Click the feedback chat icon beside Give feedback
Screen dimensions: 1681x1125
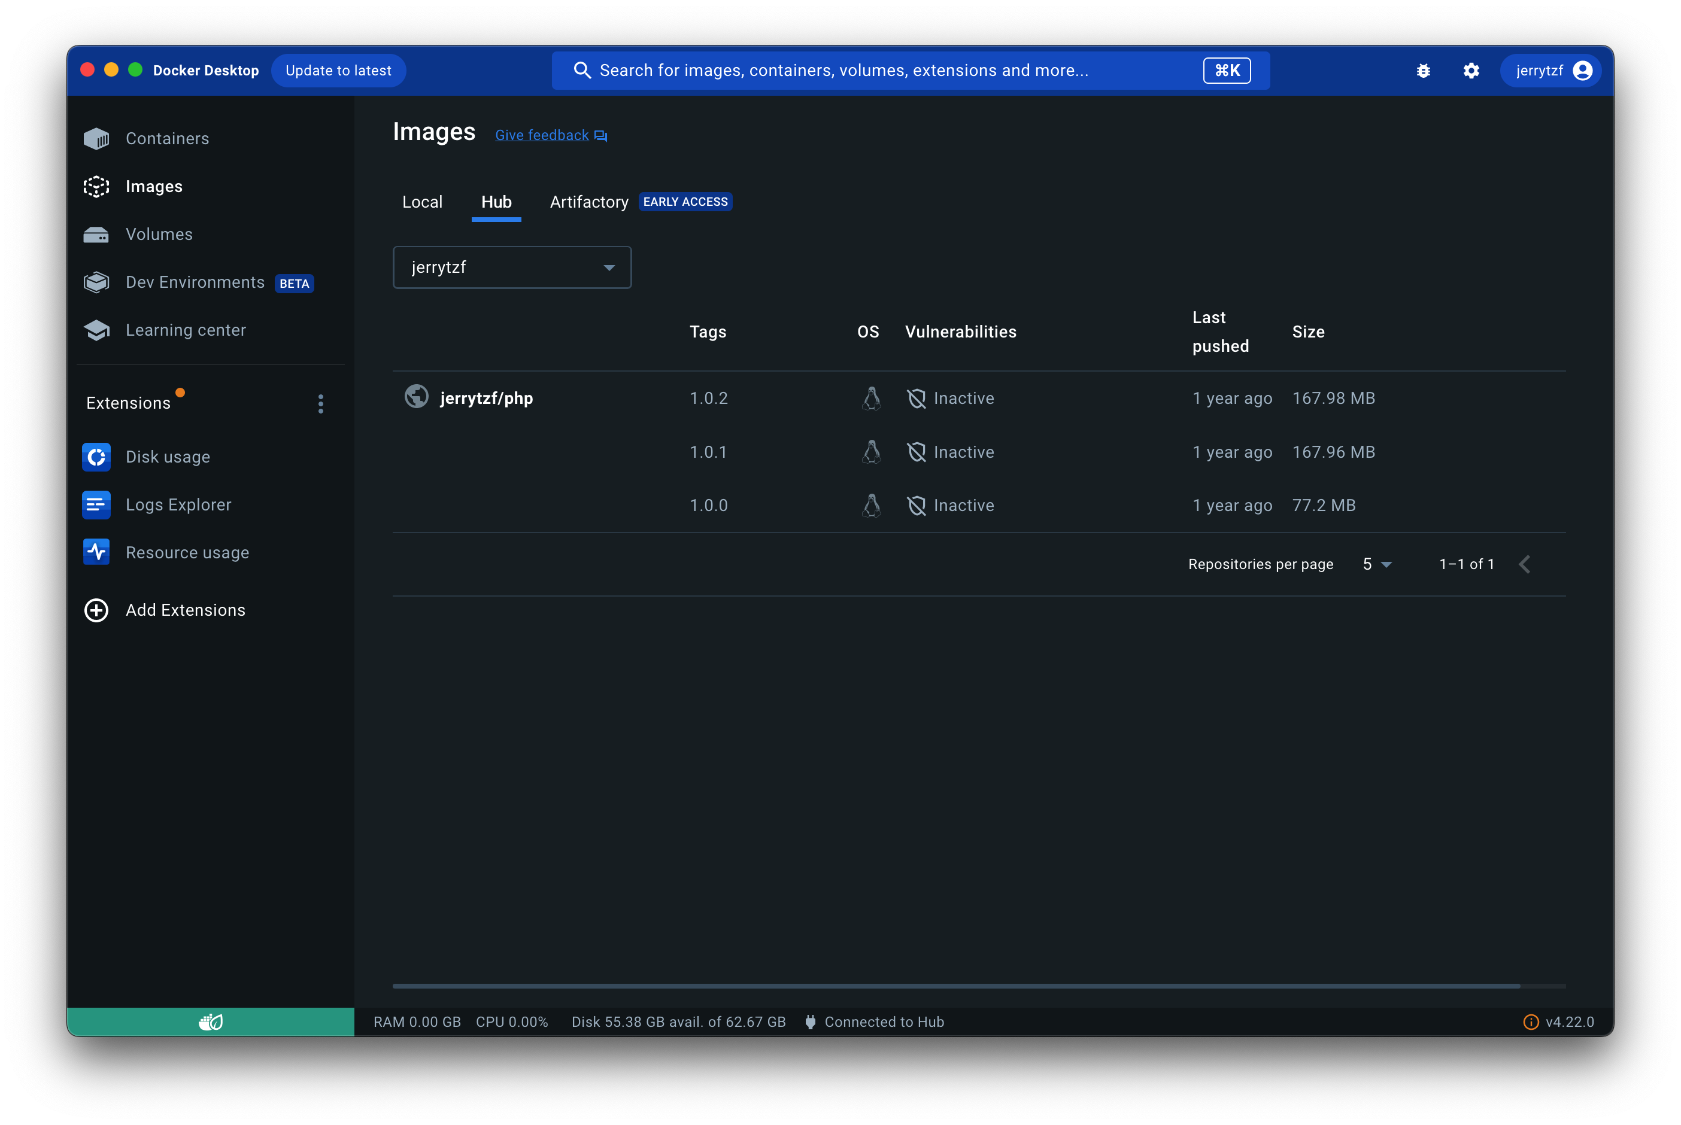pyautogui.click(x=601, y=136)
